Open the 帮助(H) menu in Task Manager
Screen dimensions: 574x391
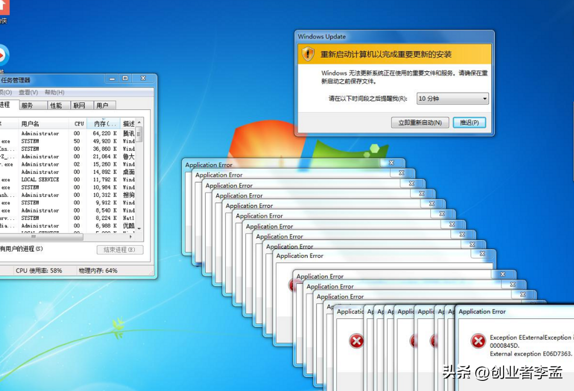pyautogui.click(x=54, y=93)
